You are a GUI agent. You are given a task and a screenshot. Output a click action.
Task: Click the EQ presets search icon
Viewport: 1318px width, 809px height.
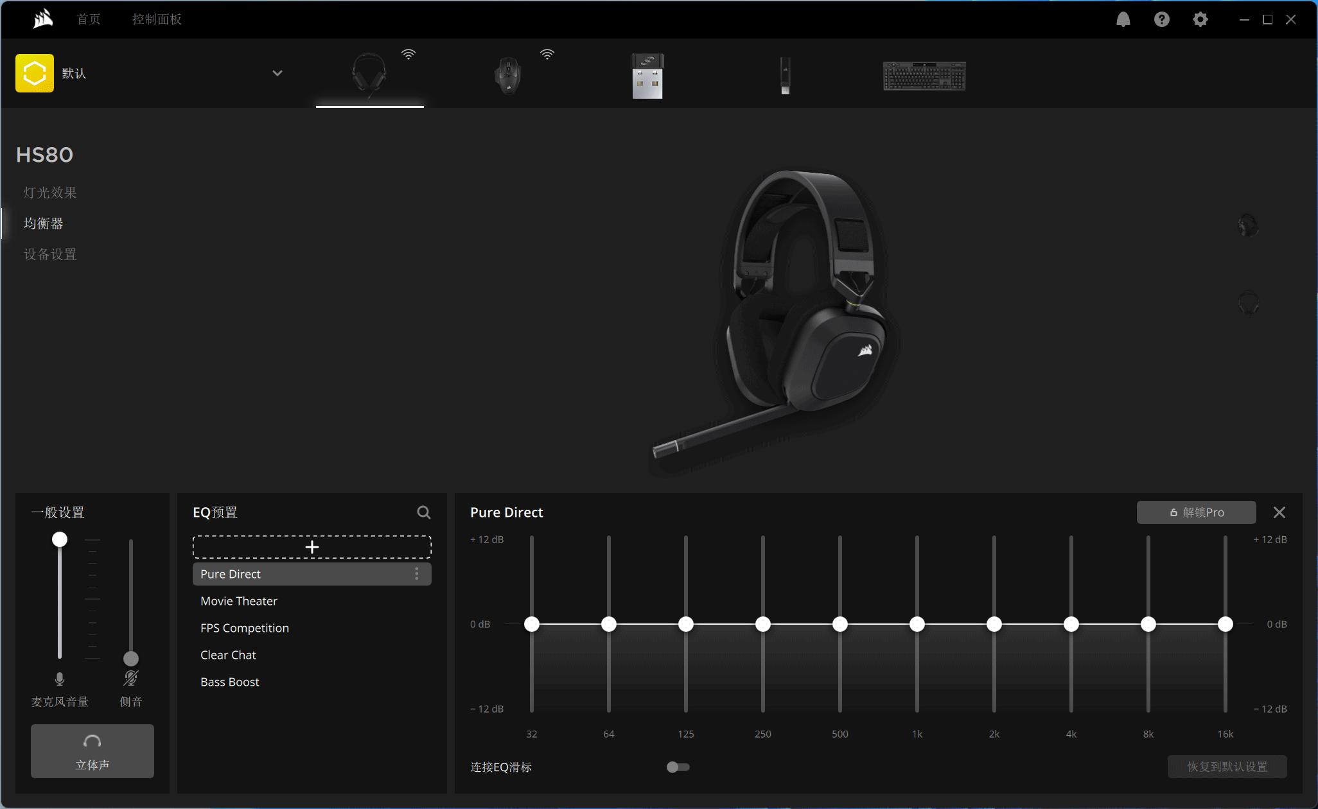(423, 512)
